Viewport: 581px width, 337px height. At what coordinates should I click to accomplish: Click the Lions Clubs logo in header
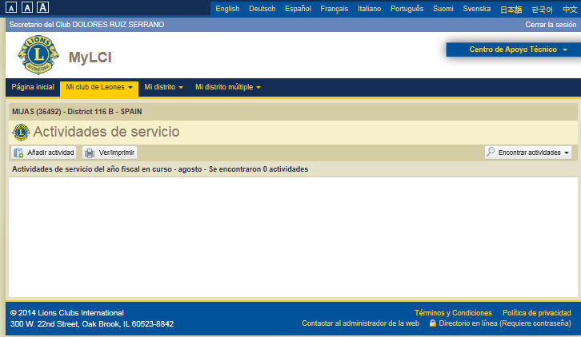38,55
